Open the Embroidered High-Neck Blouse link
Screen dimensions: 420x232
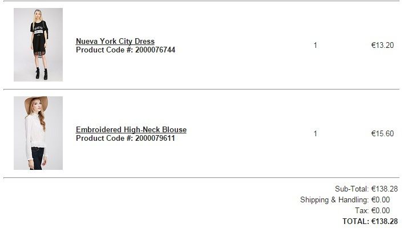click(x=131, y=129)
